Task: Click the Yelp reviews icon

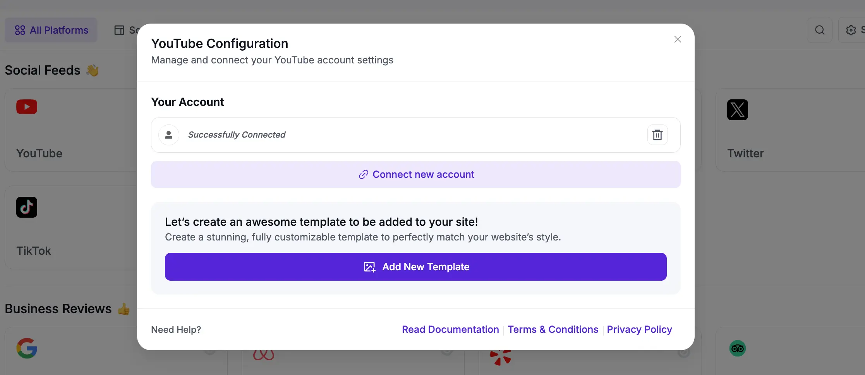Action: point(500,356)
